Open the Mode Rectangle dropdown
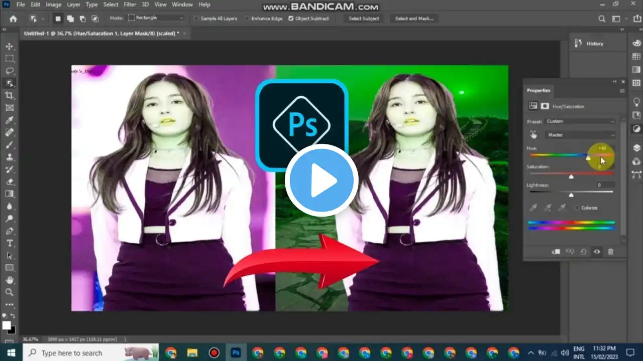The height and width of the screenshot is (361, 643). pyautogui.click(x=156, y=17)
